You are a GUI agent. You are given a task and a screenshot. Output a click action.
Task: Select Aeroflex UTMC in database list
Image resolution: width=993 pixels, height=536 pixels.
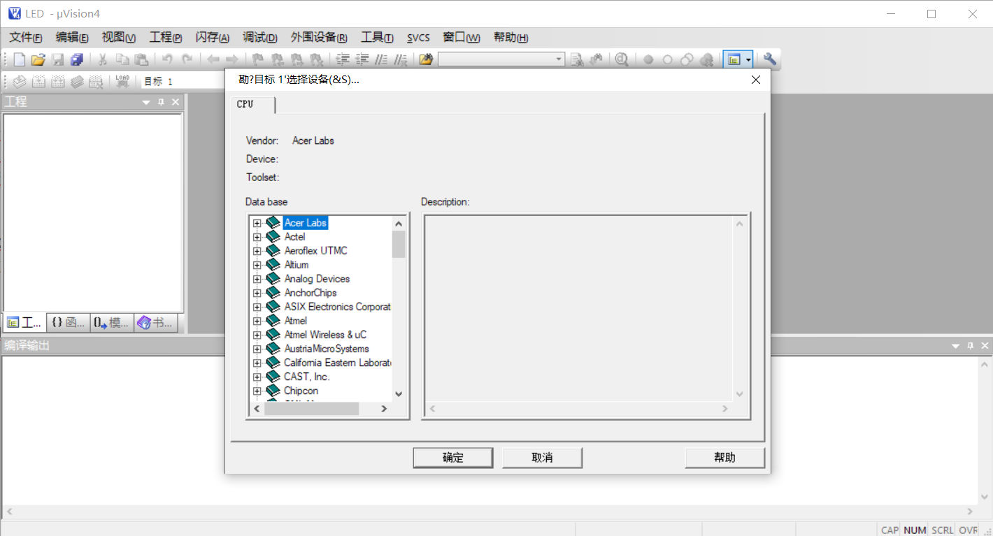(x=315, y=251)
